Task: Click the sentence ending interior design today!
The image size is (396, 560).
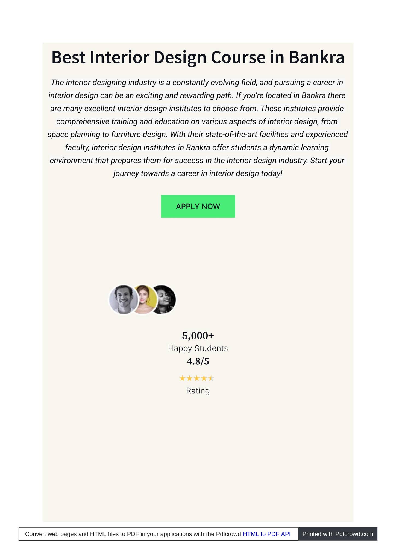Action: 198,173
